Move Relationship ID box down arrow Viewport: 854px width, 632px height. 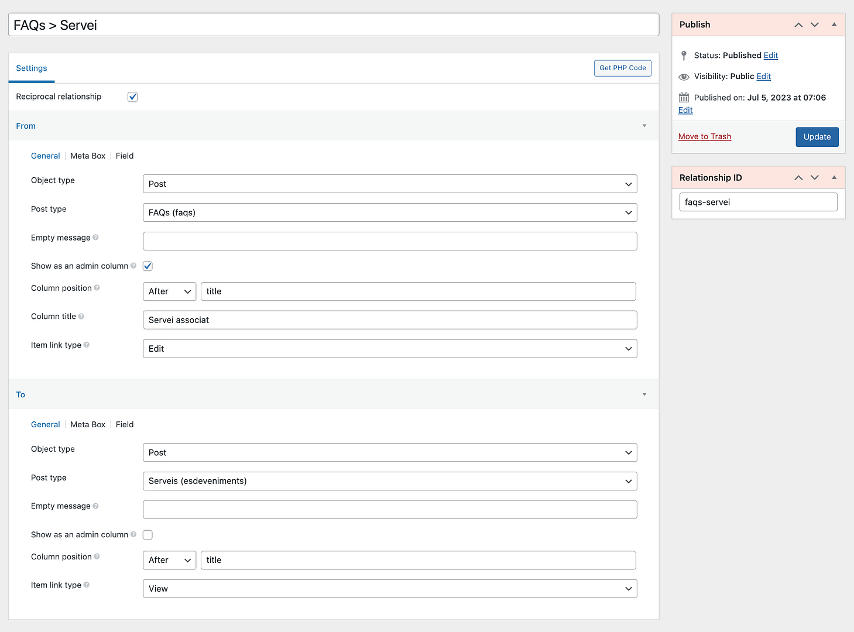[x=815, y=177]
